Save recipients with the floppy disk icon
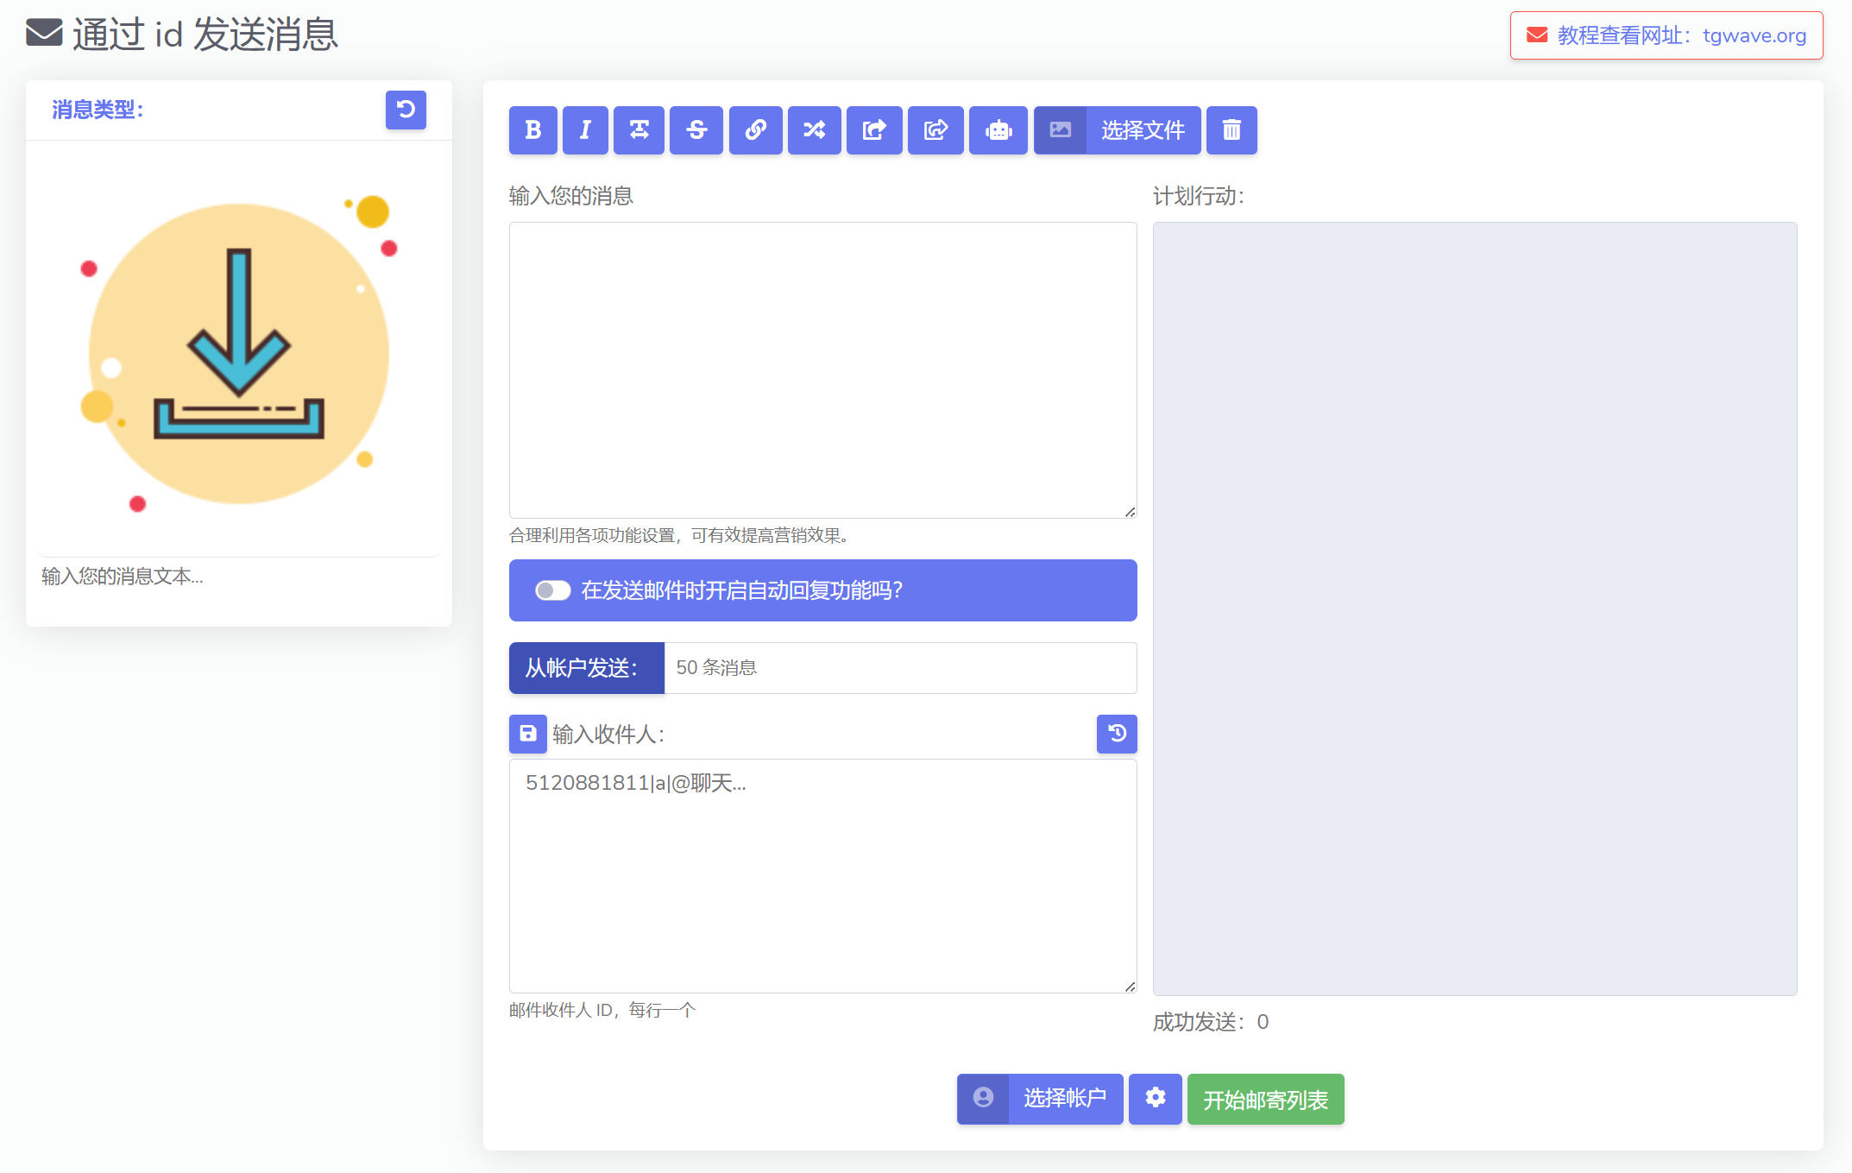 527,734
